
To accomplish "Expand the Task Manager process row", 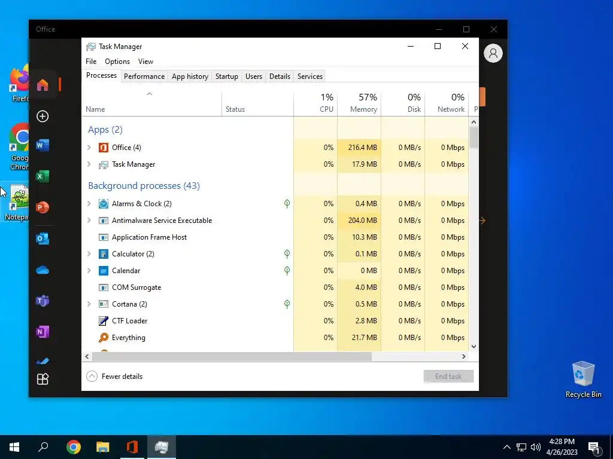I will [x=89, y=164].
